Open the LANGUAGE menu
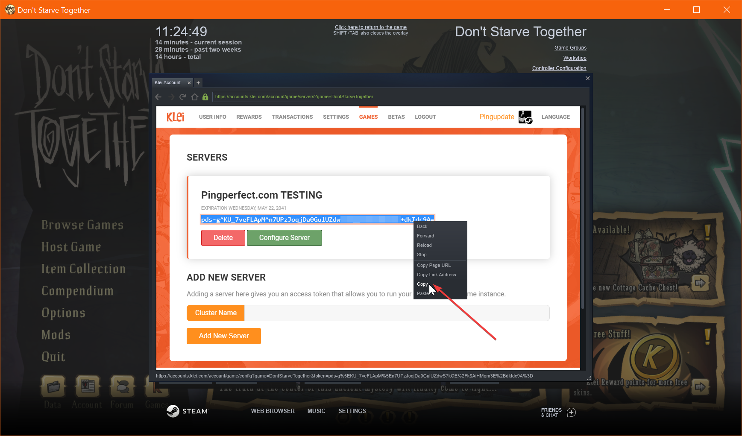 click(555, 117)
